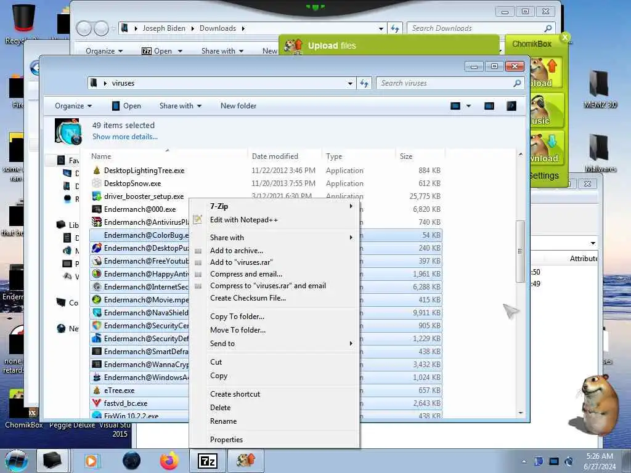Select Endermanch@WindowsA file icon
The height and width of the screenshot is (473, 631).
tap(97, 378)
